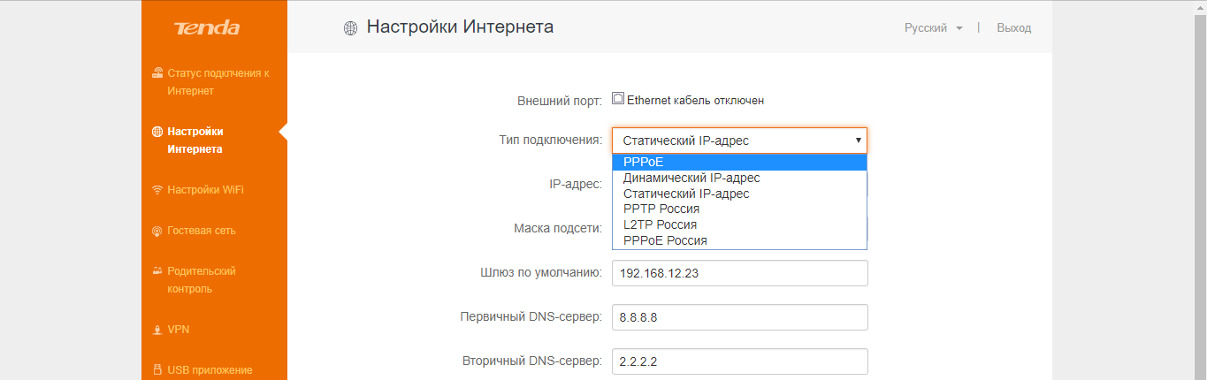Click the guest network icon

(157, 231)
